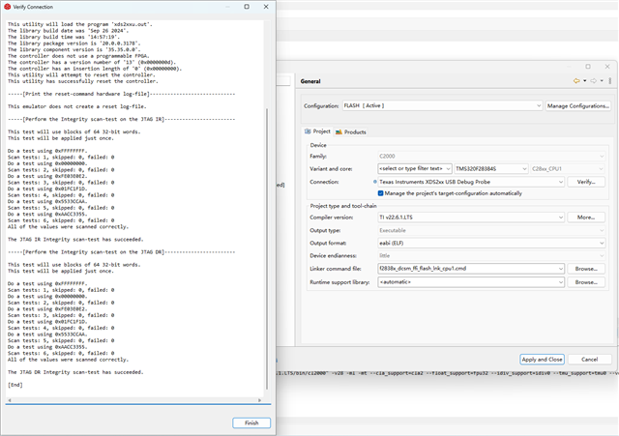Click the horizontal scrollbar right arrow in log
Image resolution: width=619 pixels, height=436 pixels.
click(x=259, y=400)
